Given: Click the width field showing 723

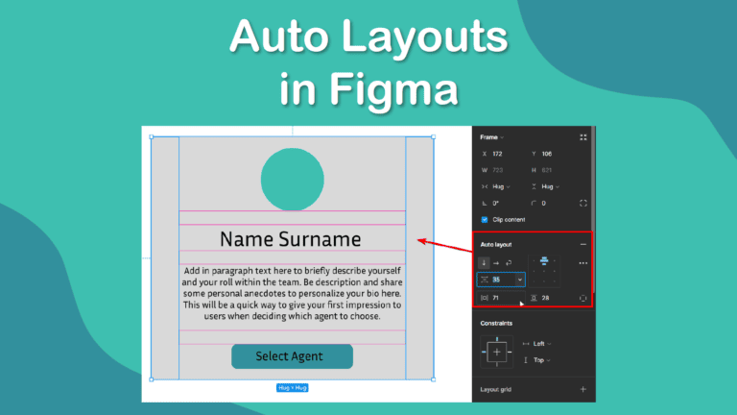Looking at the screenshot, I should (497, 170).
